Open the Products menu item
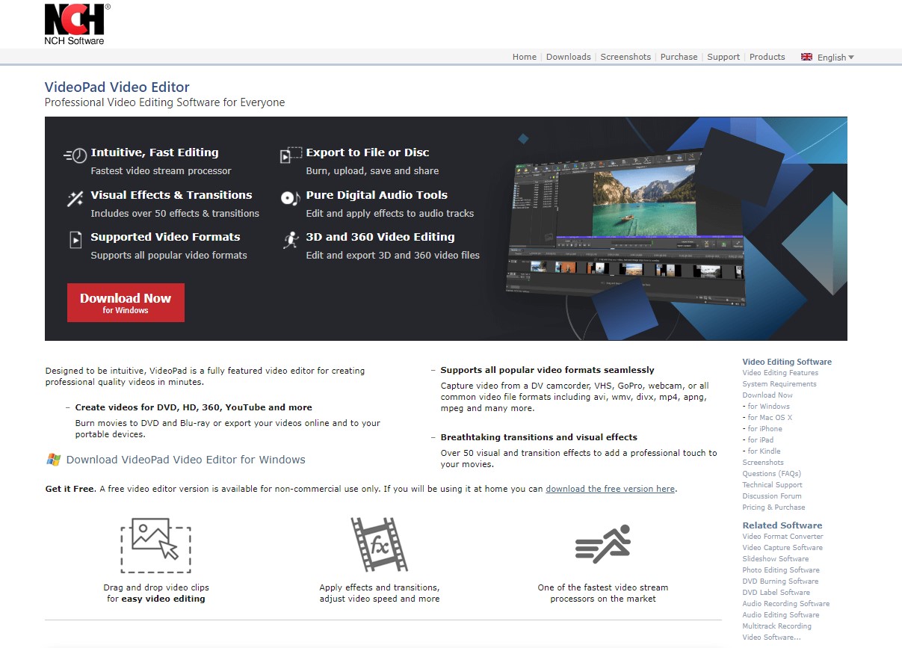The image size is (902, 648). click(x=767, y=57)
